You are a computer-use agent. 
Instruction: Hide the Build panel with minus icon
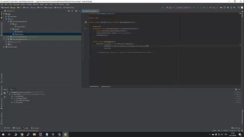tap(239, 89)
